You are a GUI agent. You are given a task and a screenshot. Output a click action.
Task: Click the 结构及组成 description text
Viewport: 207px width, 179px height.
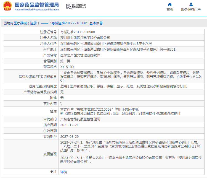click(x=131, y=76)
